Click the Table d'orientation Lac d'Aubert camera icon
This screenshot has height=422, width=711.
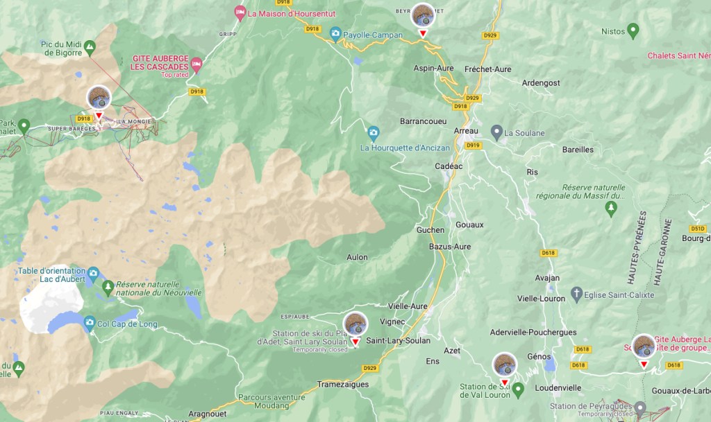click(93, 274)
